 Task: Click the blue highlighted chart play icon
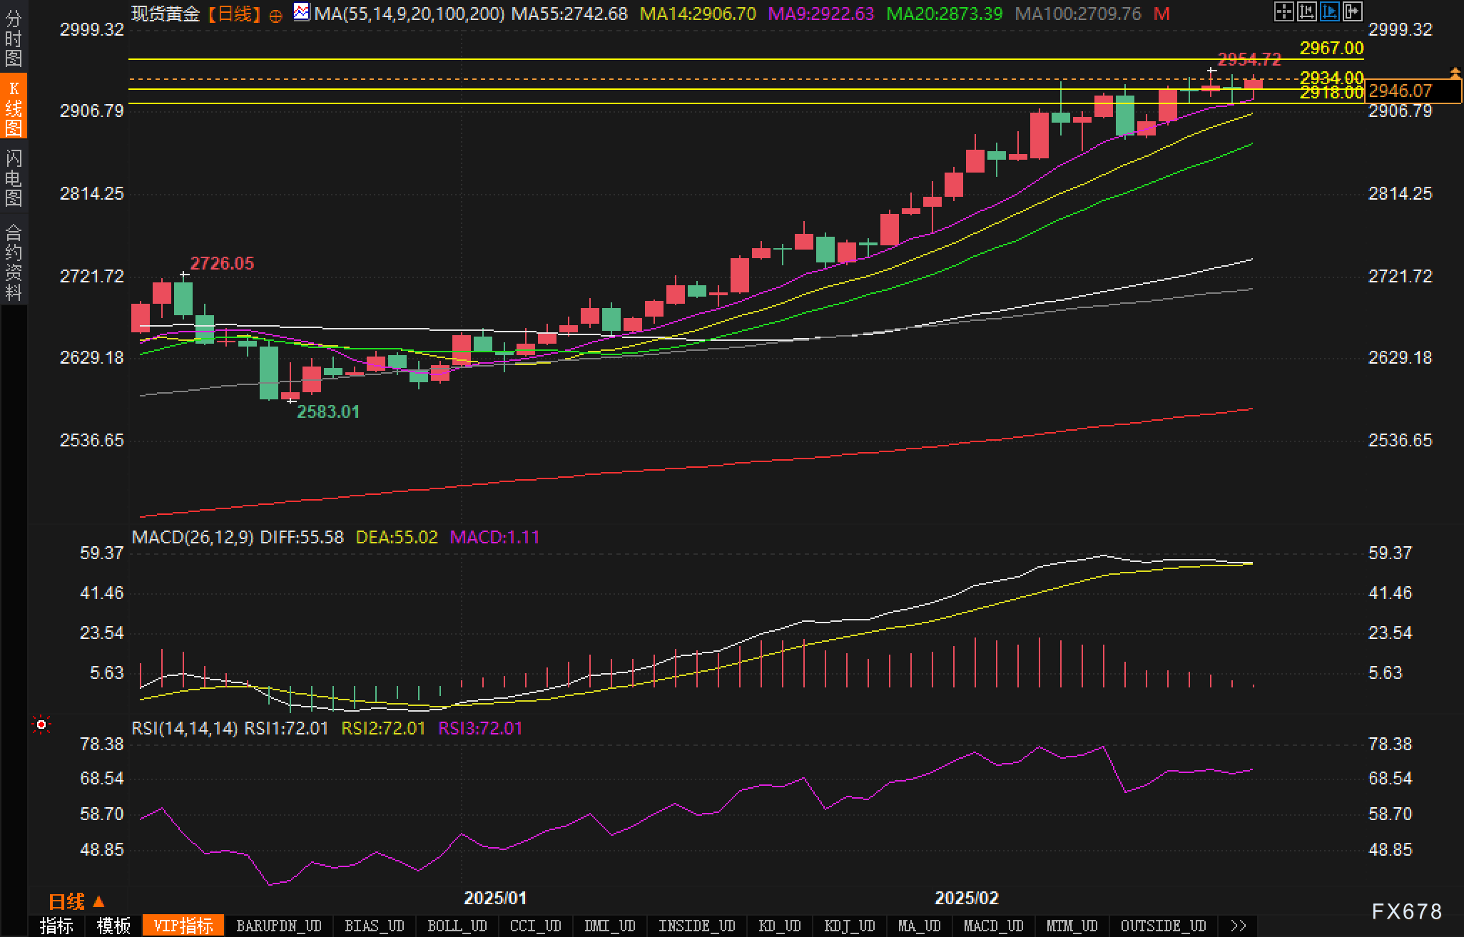click(1329, 11)
